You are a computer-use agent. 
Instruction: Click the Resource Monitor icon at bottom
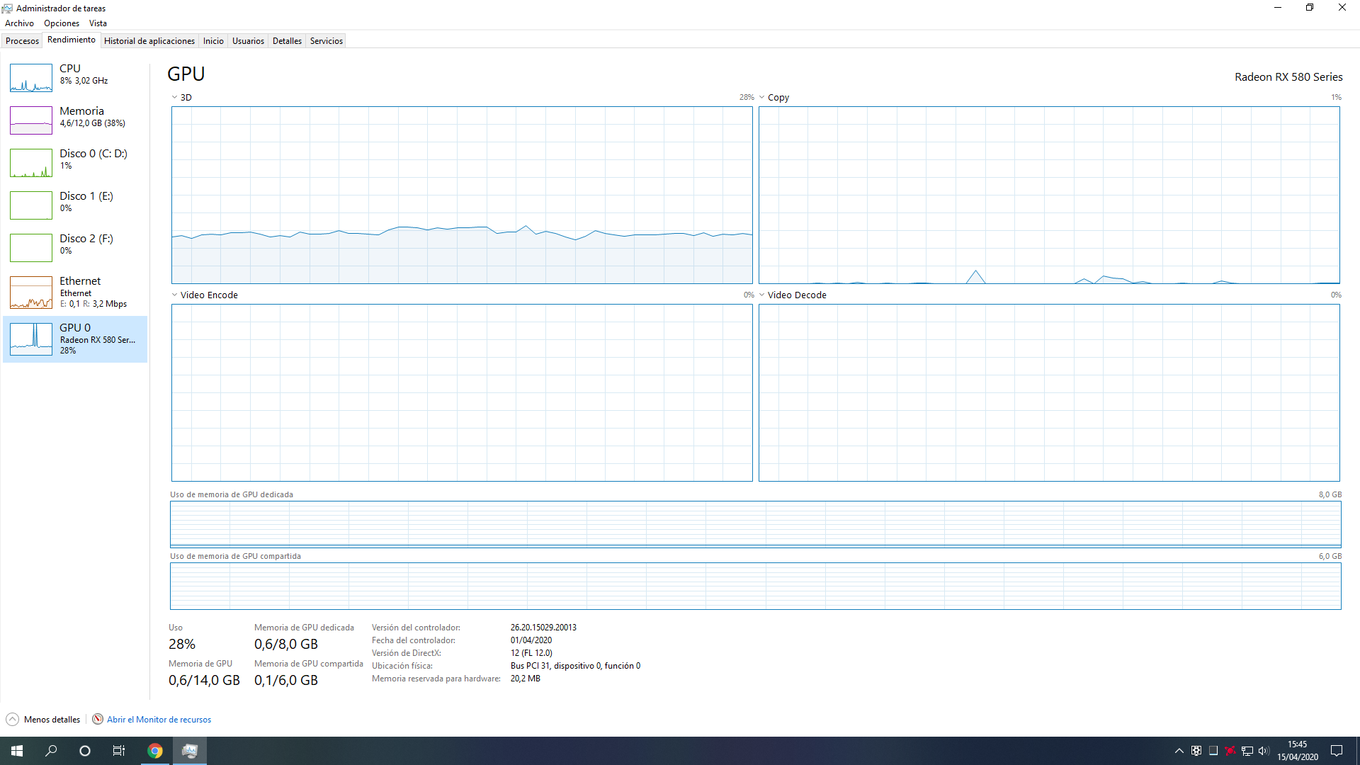(x=98, y=719)
